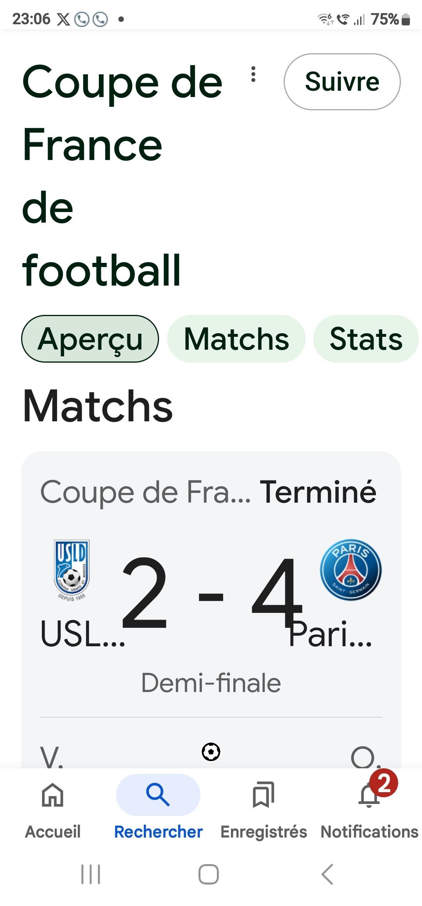Open the Stats tab chip
The width and height of the screenshot is (422, 906).
[366, 339]
